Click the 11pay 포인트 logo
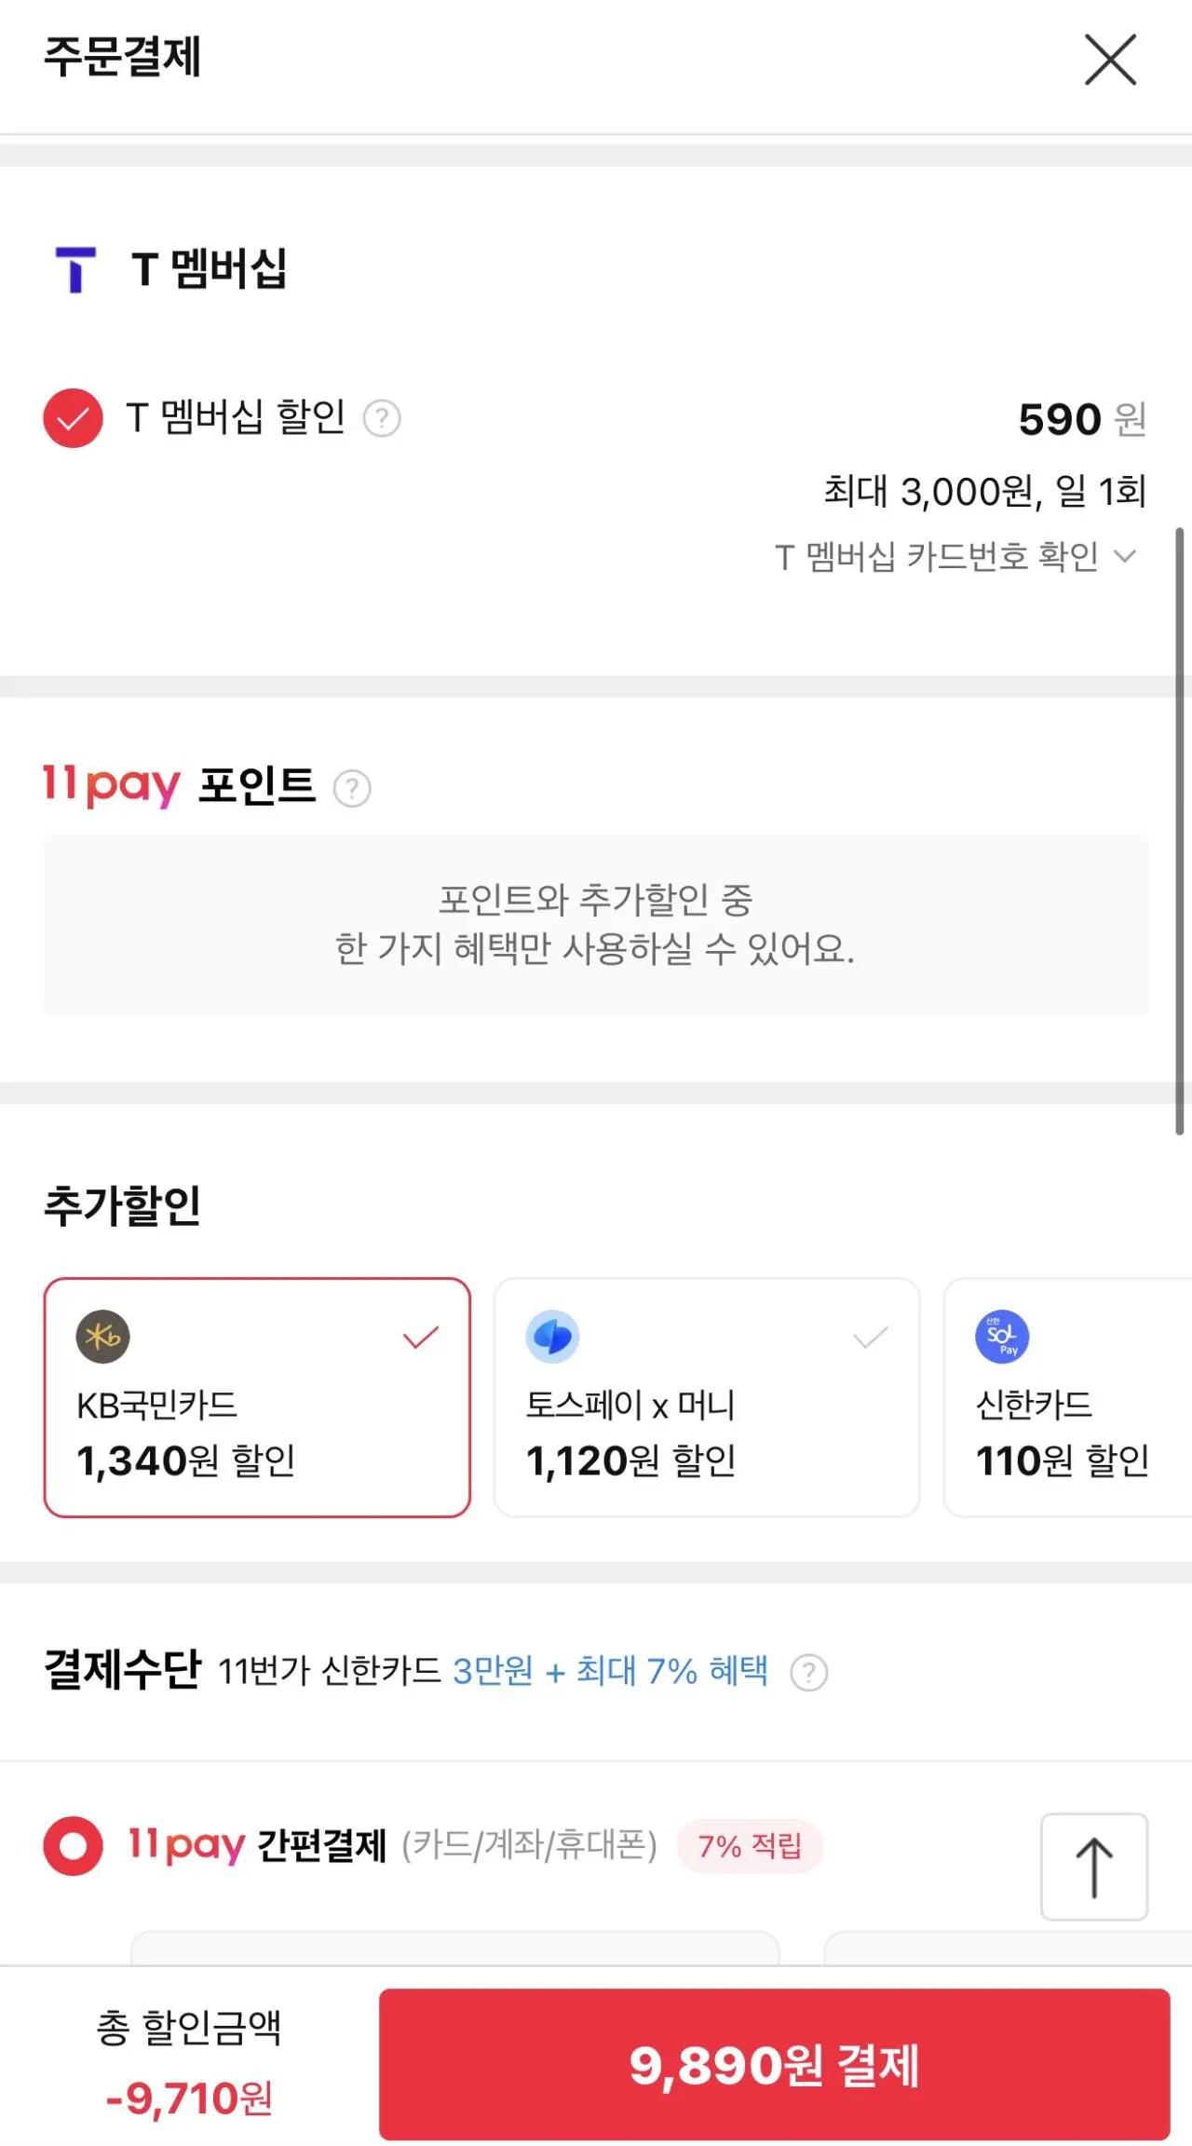Viewport: 1192px width, 2146px height. 111,785
